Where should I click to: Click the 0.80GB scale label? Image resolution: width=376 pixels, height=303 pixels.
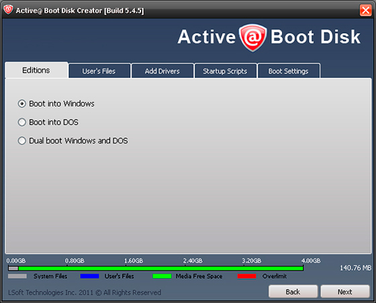(x=75, y=261)
